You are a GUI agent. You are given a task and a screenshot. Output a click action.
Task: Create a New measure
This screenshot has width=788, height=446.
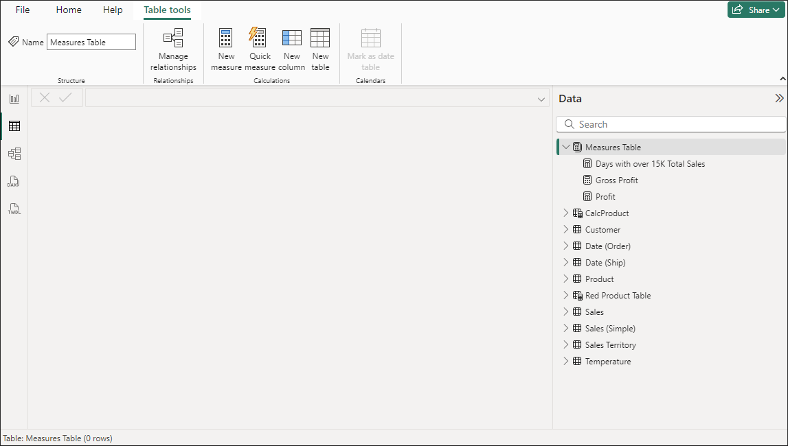point(226,49)
